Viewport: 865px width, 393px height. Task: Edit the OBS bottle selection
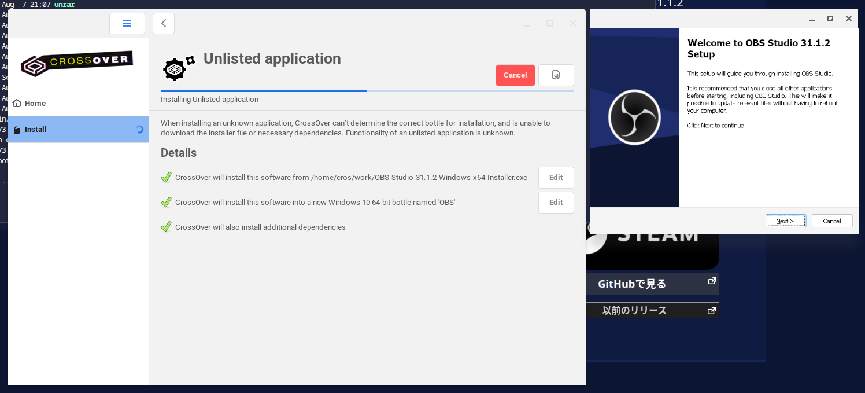556,203
